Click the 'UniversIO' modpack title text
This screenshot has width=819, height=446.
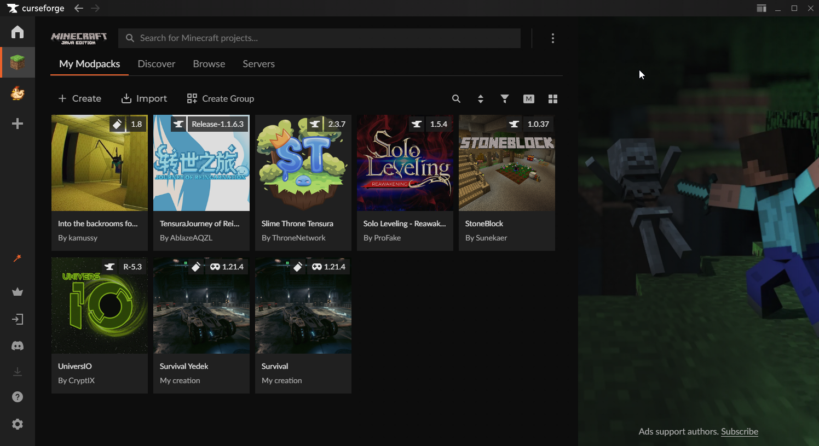point(75,366)
